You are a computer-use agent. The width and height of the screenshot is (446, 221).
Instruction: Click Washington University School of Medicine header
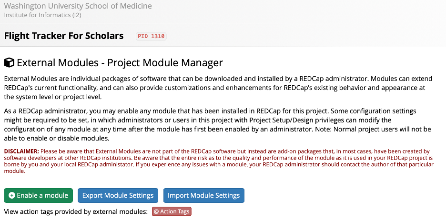78,6
